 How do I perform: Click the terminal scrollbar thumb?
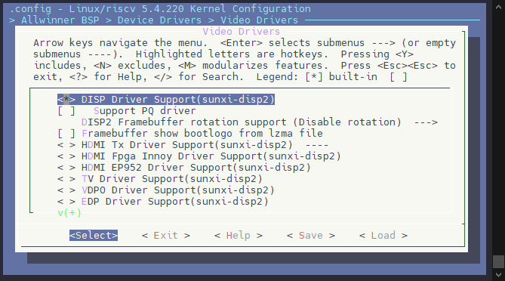point(498,261)
